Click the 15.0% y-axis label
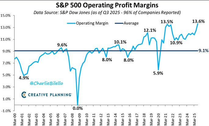Viewport: 209px width, 126px height. [5, 16]
